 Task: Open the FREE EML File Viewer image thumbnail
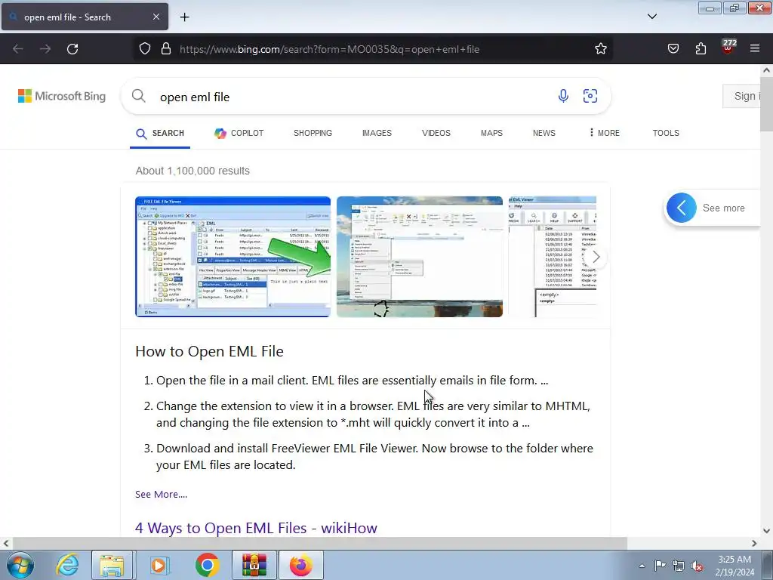tap(233, 257)
